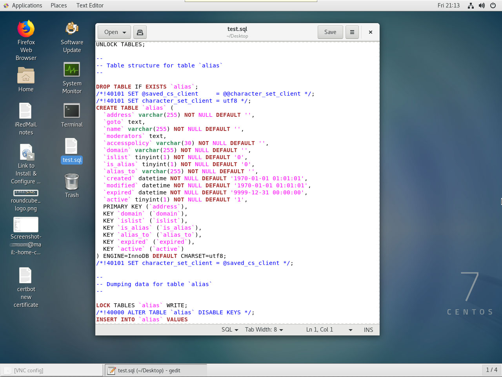Expand the Open recent files dropdown
502x377 pixels.
point(124,32)
